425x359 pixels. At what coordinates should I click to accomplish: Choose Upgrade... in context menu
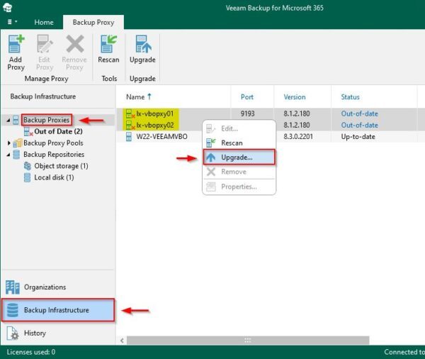click(x=239, y=157)
